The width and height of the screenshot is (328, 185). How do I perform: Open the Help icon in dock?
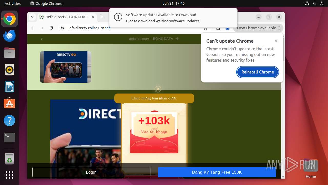point(9,121)
